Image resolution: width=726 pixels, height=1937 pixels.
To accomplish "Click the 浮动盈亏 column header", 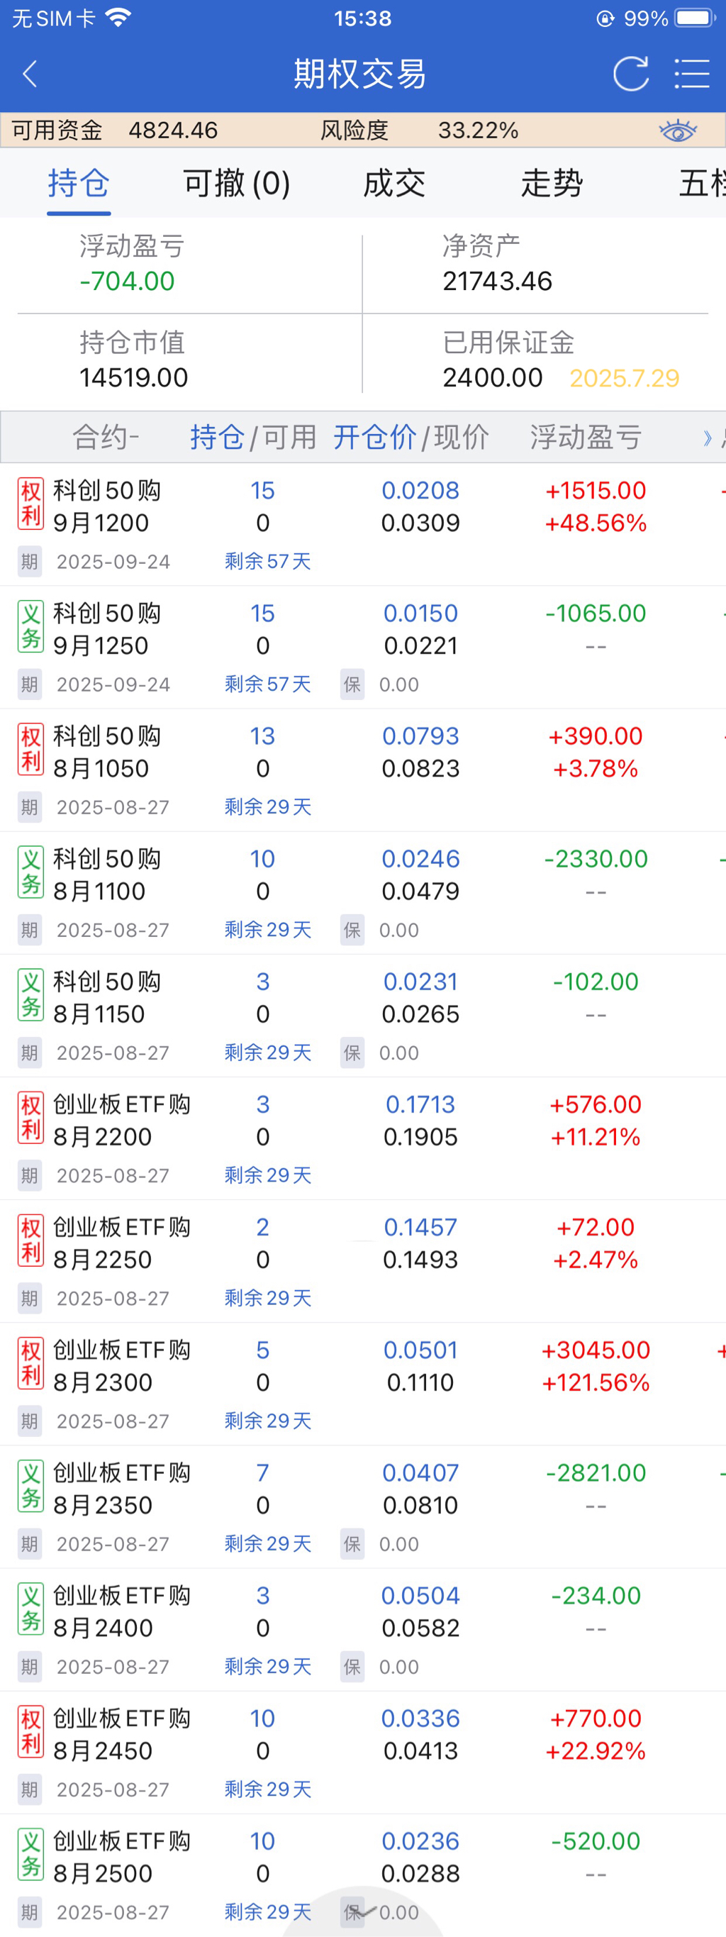I will (586, 437).
